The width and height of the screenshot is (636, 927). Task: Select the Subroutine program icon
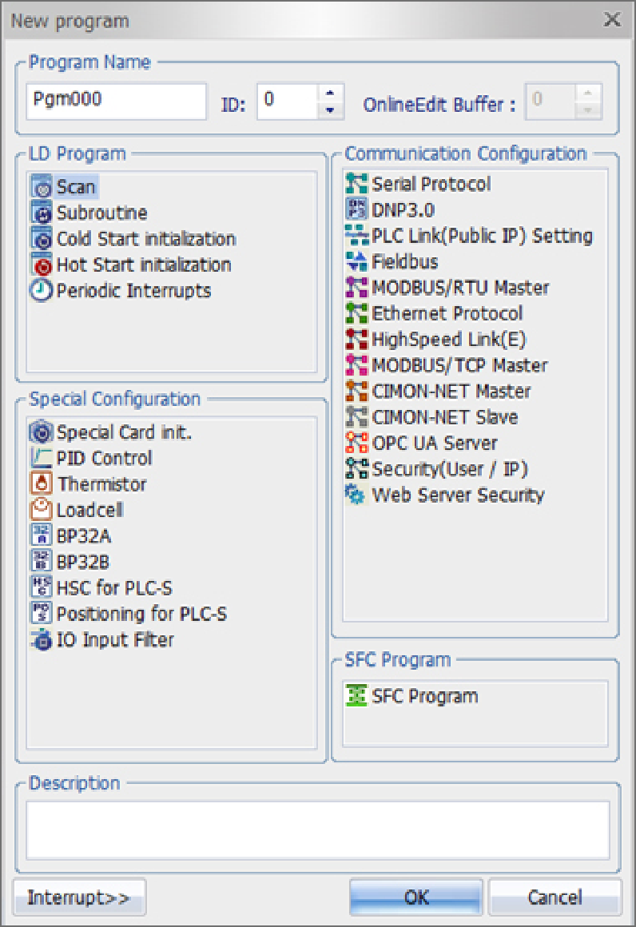(42, 213)
